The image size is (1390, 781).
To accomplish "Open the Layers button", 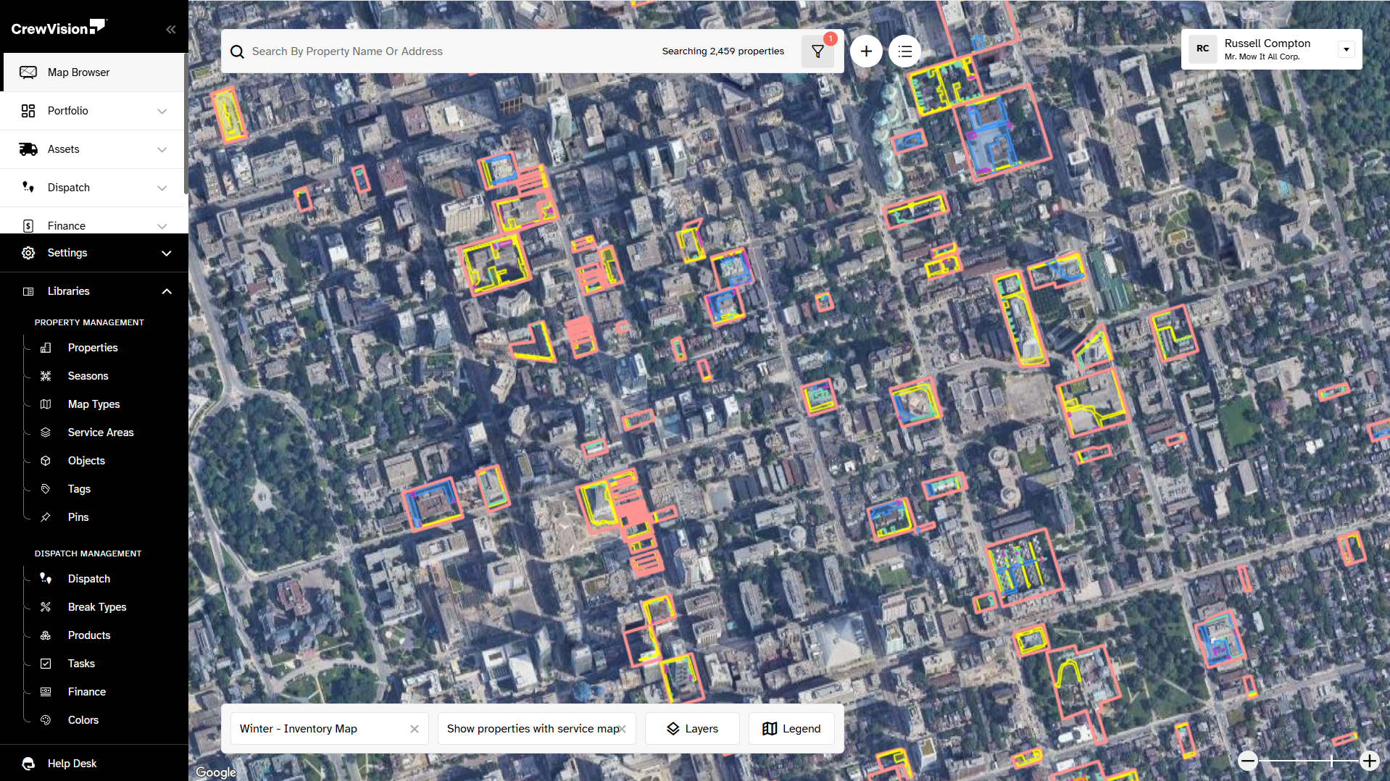I will (x=692, y=729).
